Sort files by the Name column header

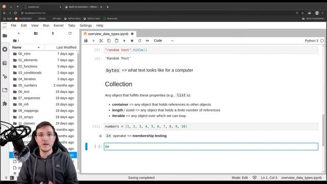[27, 48]
